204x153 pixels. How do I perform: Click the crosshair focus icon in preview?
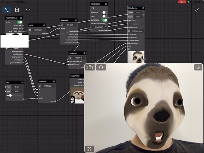click(101, 67)
